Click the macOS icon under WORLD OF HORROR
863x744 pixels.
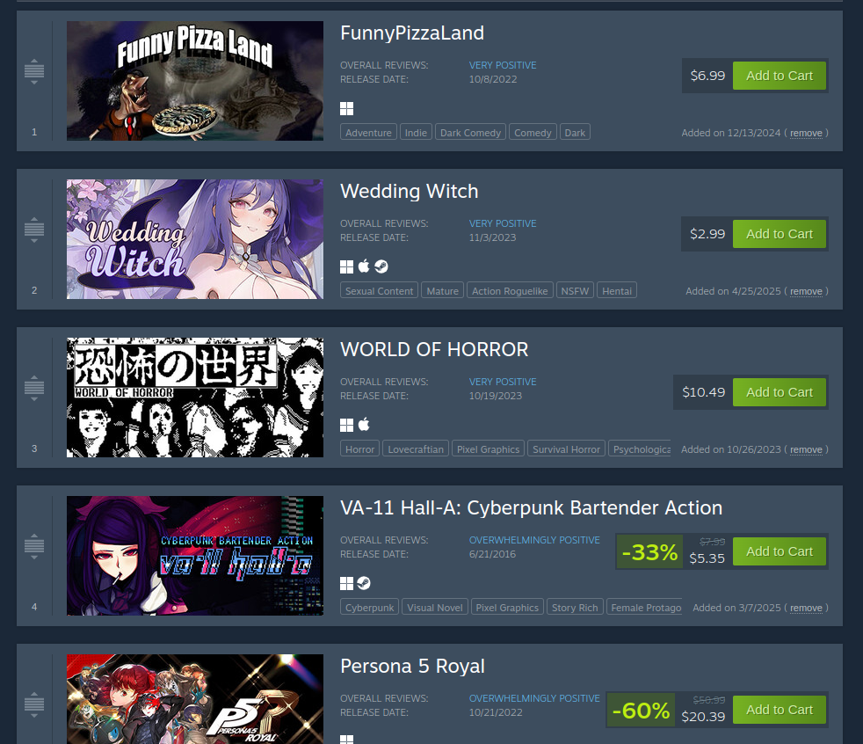click(364, 425)
